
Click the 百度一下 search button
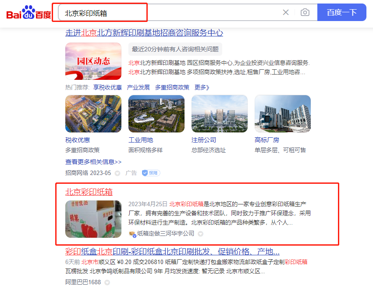[x=341, y=12]
